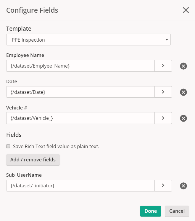
Task: Click the Add / remove fields button
Action: 33,160
